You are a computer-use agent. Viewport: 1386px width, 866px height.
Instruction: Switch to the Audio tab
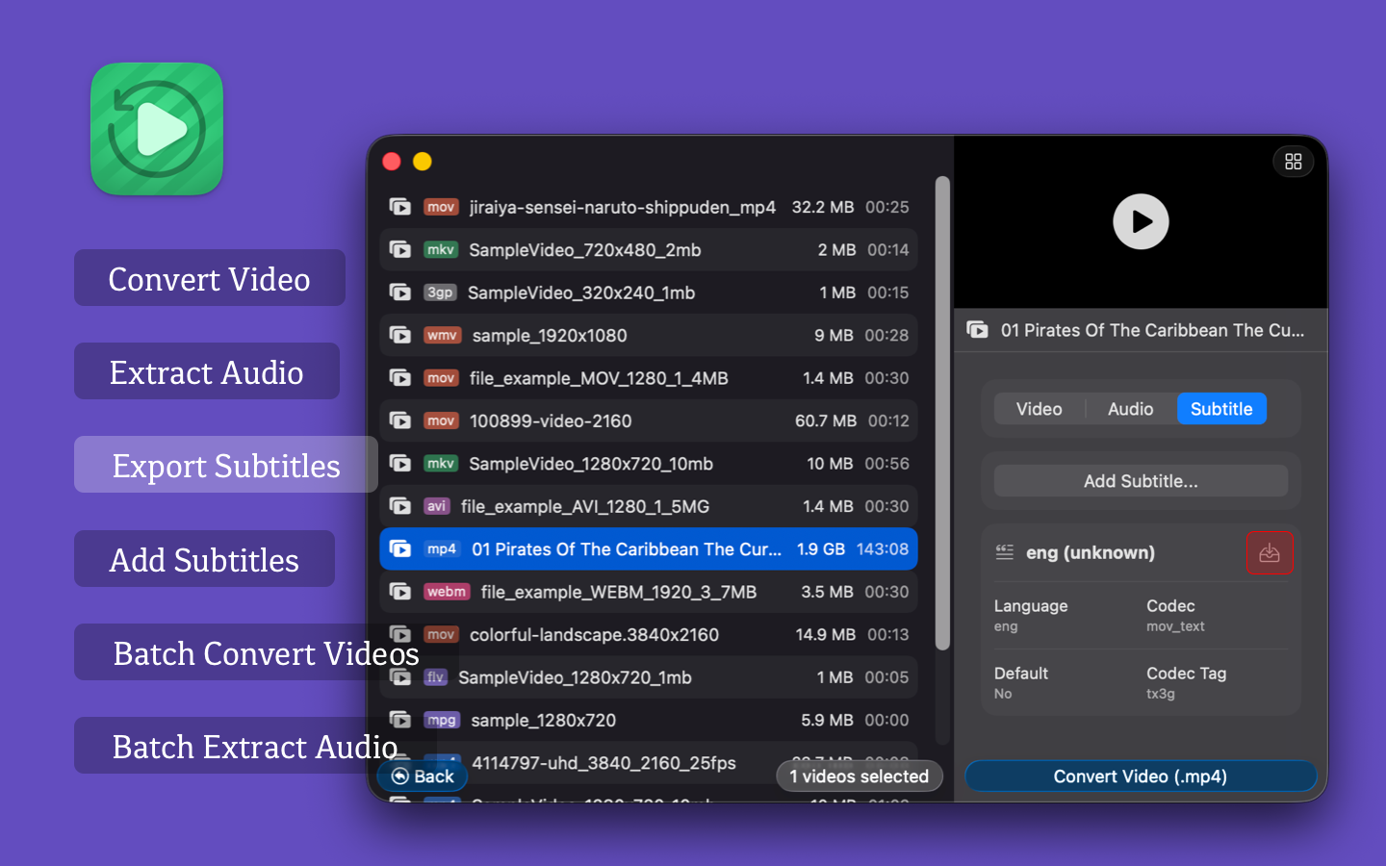pyautogui.click(x=1130, y=409)
